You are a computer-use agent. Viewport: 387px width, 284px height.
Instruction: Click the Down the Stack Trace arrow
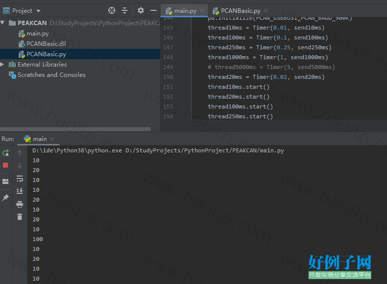click(x=20, y=166)
